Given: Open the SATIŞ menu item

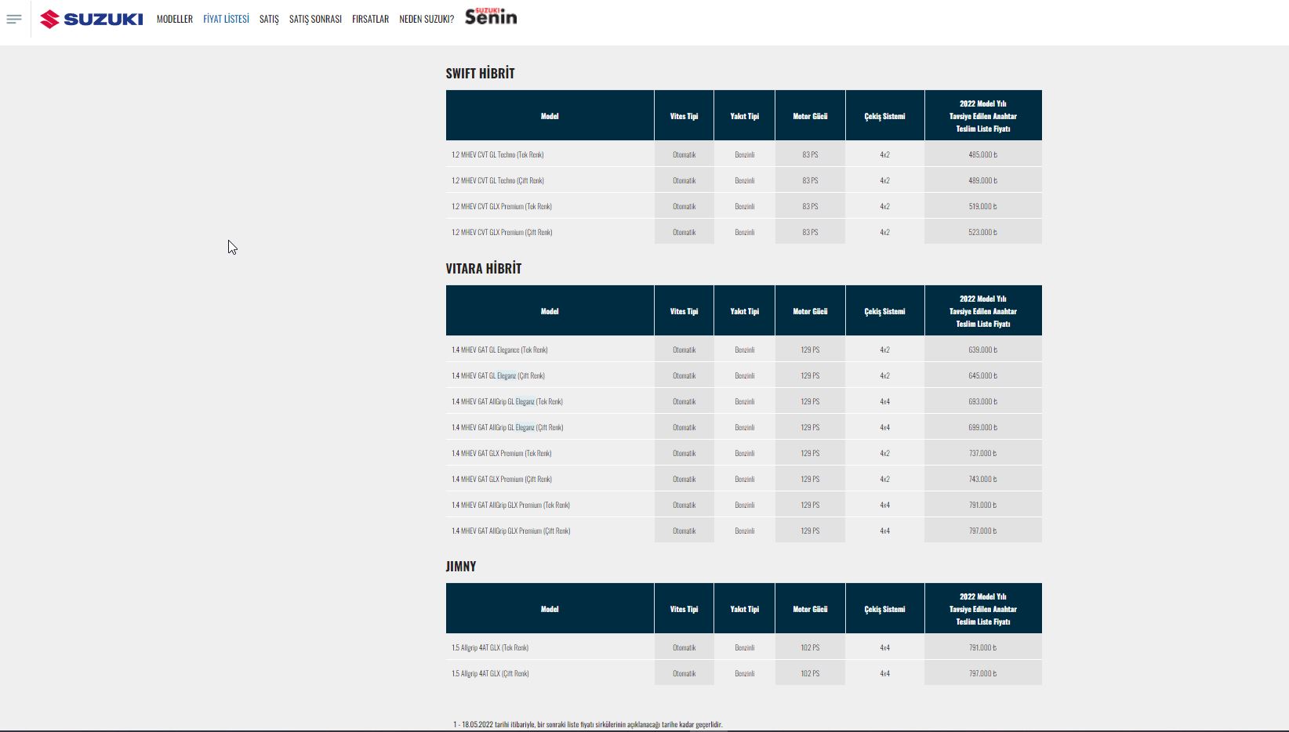Looking at the screenshot, I should [269, 19].
